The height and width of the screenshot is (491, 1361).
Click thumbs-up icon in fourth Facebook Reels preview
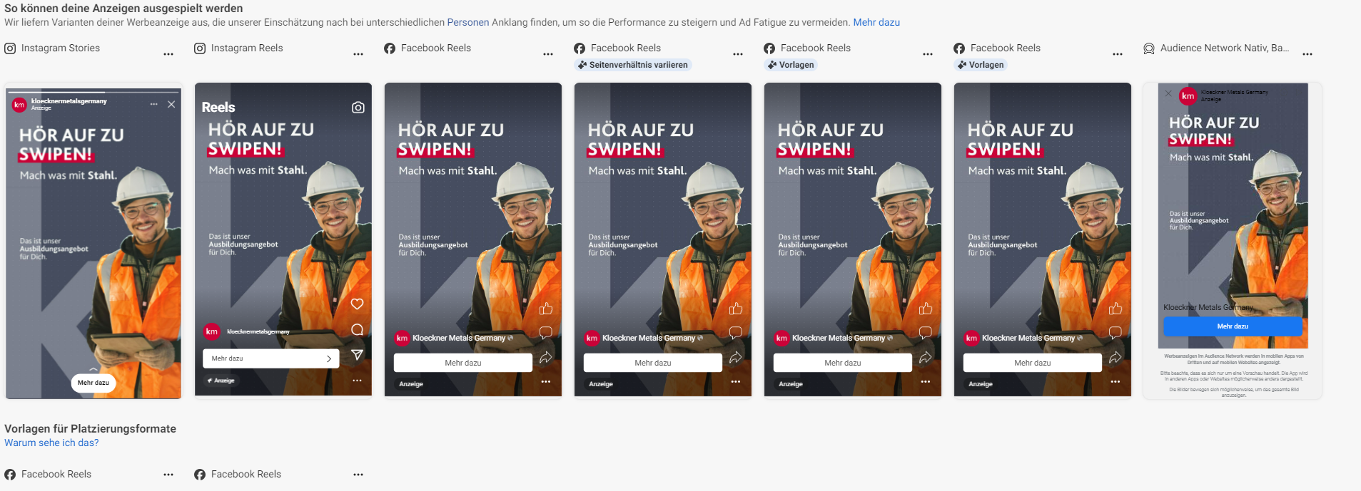tap(1115, 309)
